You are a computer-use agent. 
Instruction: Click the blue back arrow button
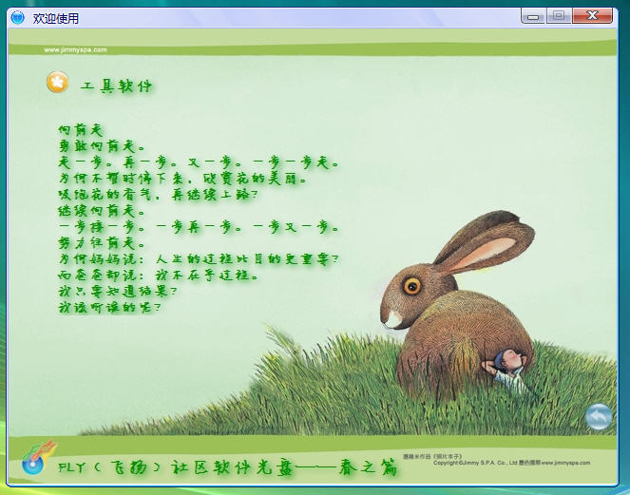click(599, 417)
